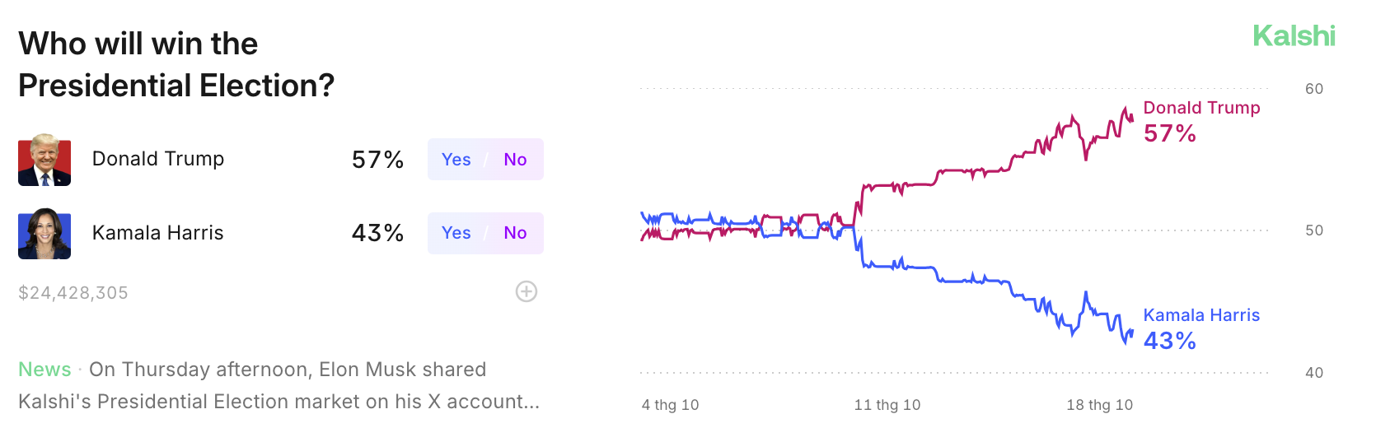Click the 11 thg 10 date marker
Viewport: 1376px width, 428px height.
[887, 405]
